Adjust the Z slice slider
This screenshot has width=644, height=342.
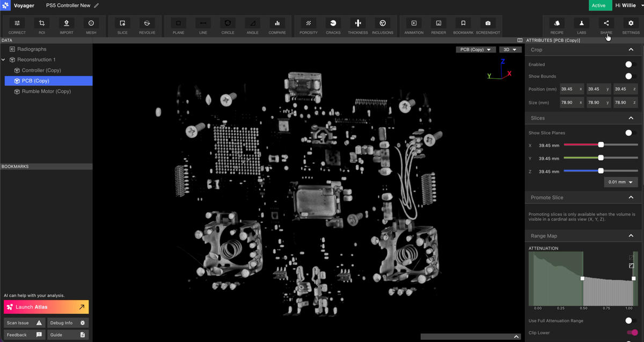click(601, 171)
